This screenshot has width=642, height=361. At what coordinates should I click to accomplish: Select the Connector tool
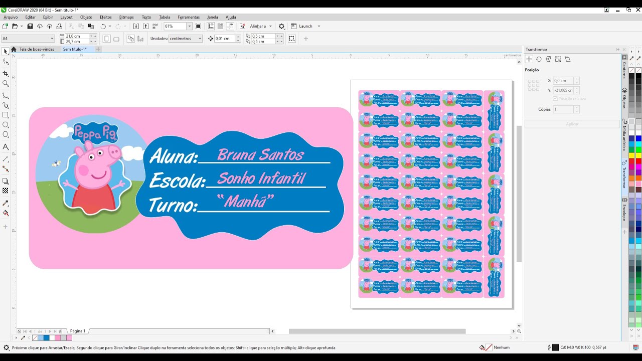(6, 169)
